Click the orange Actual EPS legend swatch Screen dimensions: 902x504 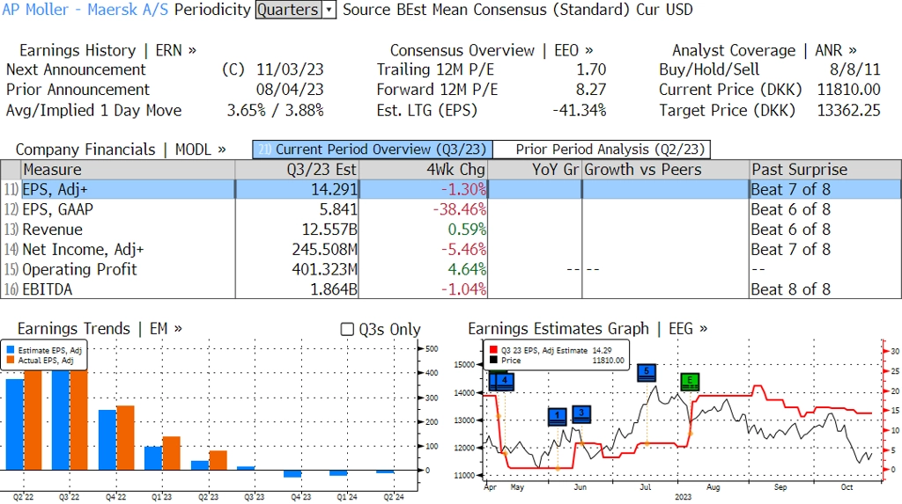click(x=11, y=361)
